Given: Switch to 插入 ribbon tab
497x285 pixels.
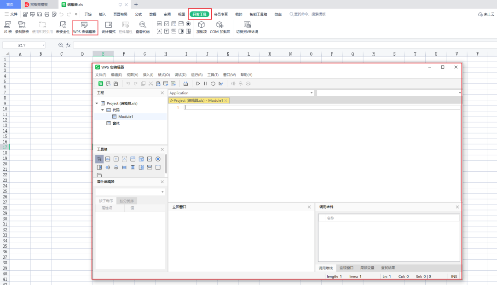Looking at the screenshot, I should pyautogui.click(x=102, y=14).
